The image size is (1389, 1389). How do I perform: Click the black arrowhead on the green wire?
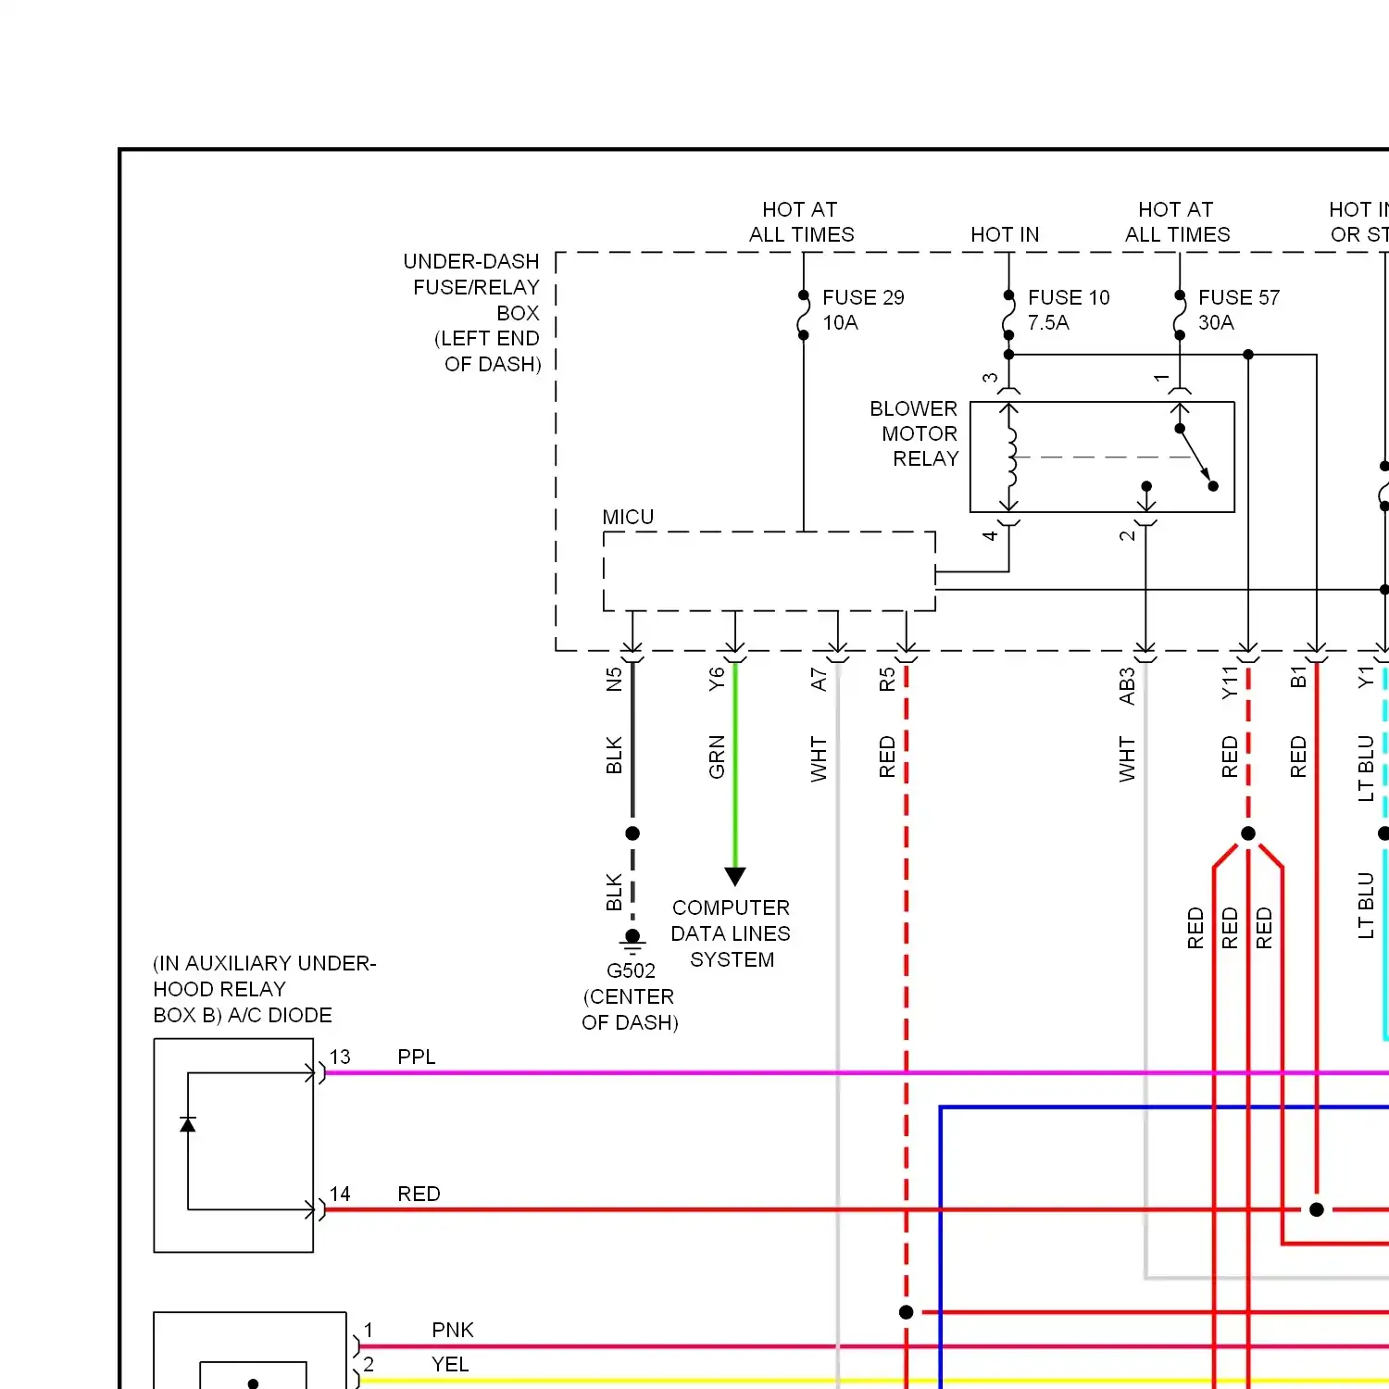tap(735, 876)
